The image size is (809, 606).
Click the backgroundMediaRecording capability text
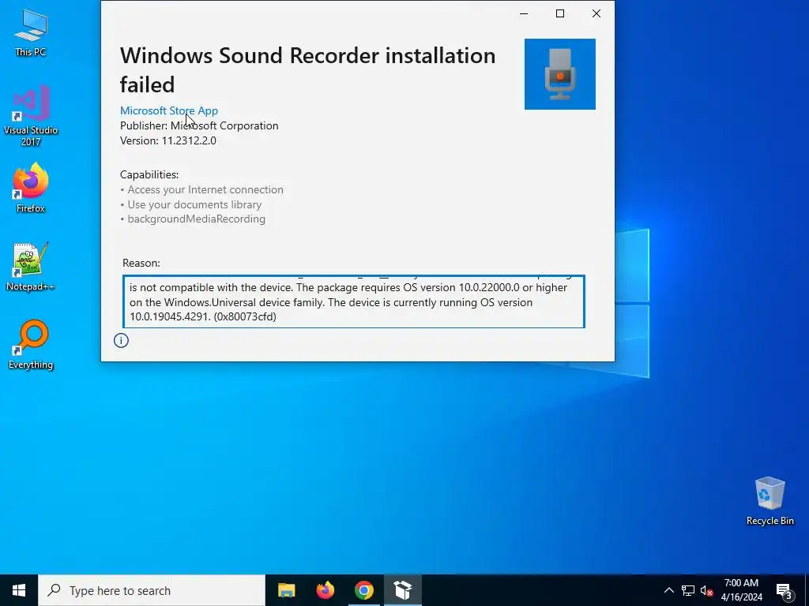(x=197, y=219)
